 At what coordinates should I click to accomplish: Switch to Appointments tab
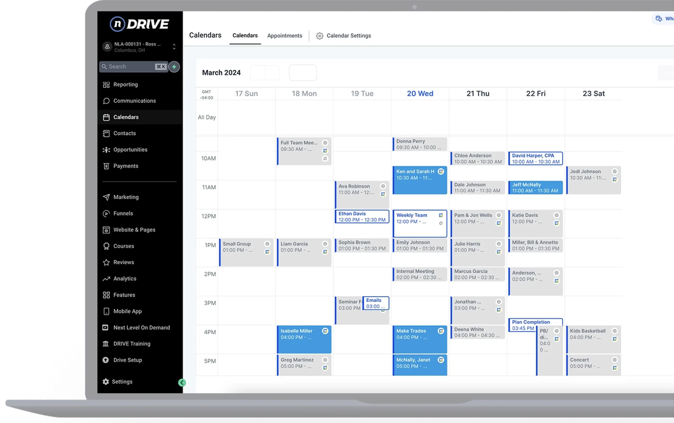[x=285, y=36]
